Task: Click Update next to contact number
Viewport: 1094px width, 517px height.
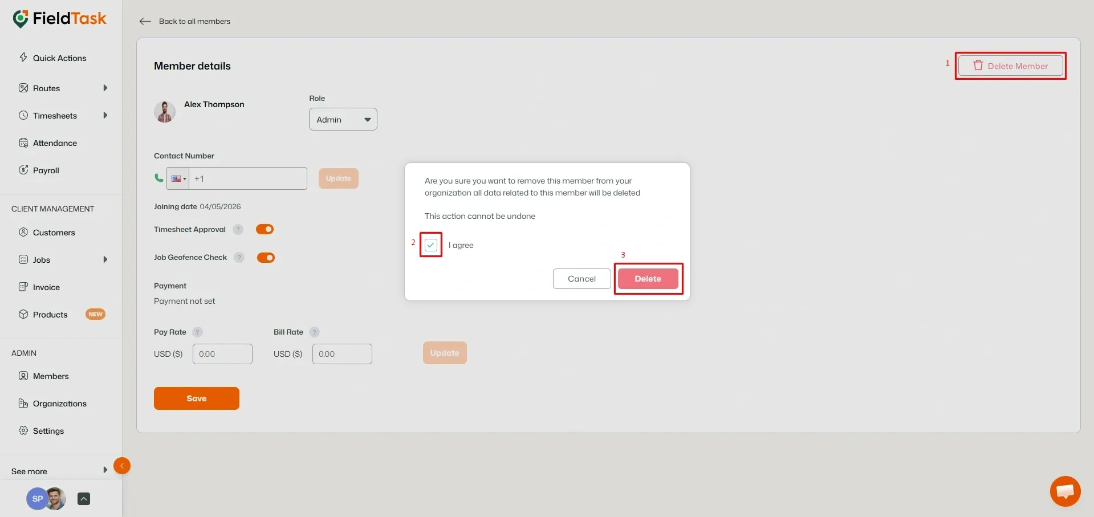Action: (x=339, y=178)
